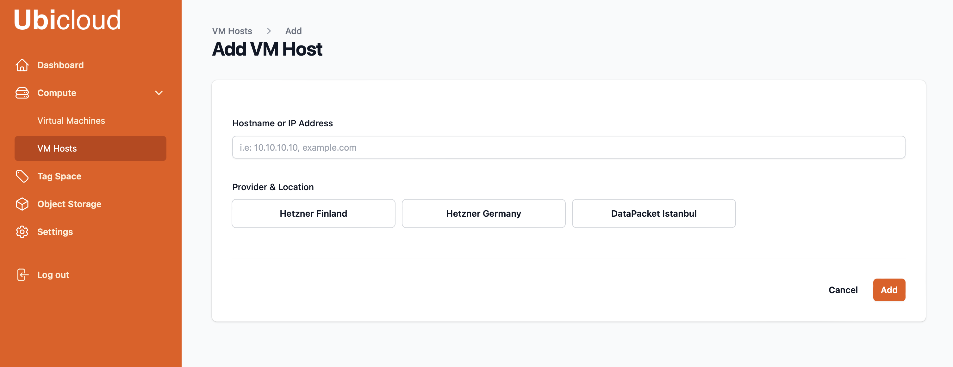Viewport: 953px width, 367px height.
Task: Choose Hetzner Germany as provider location
Action: click(x=483, y=214)
